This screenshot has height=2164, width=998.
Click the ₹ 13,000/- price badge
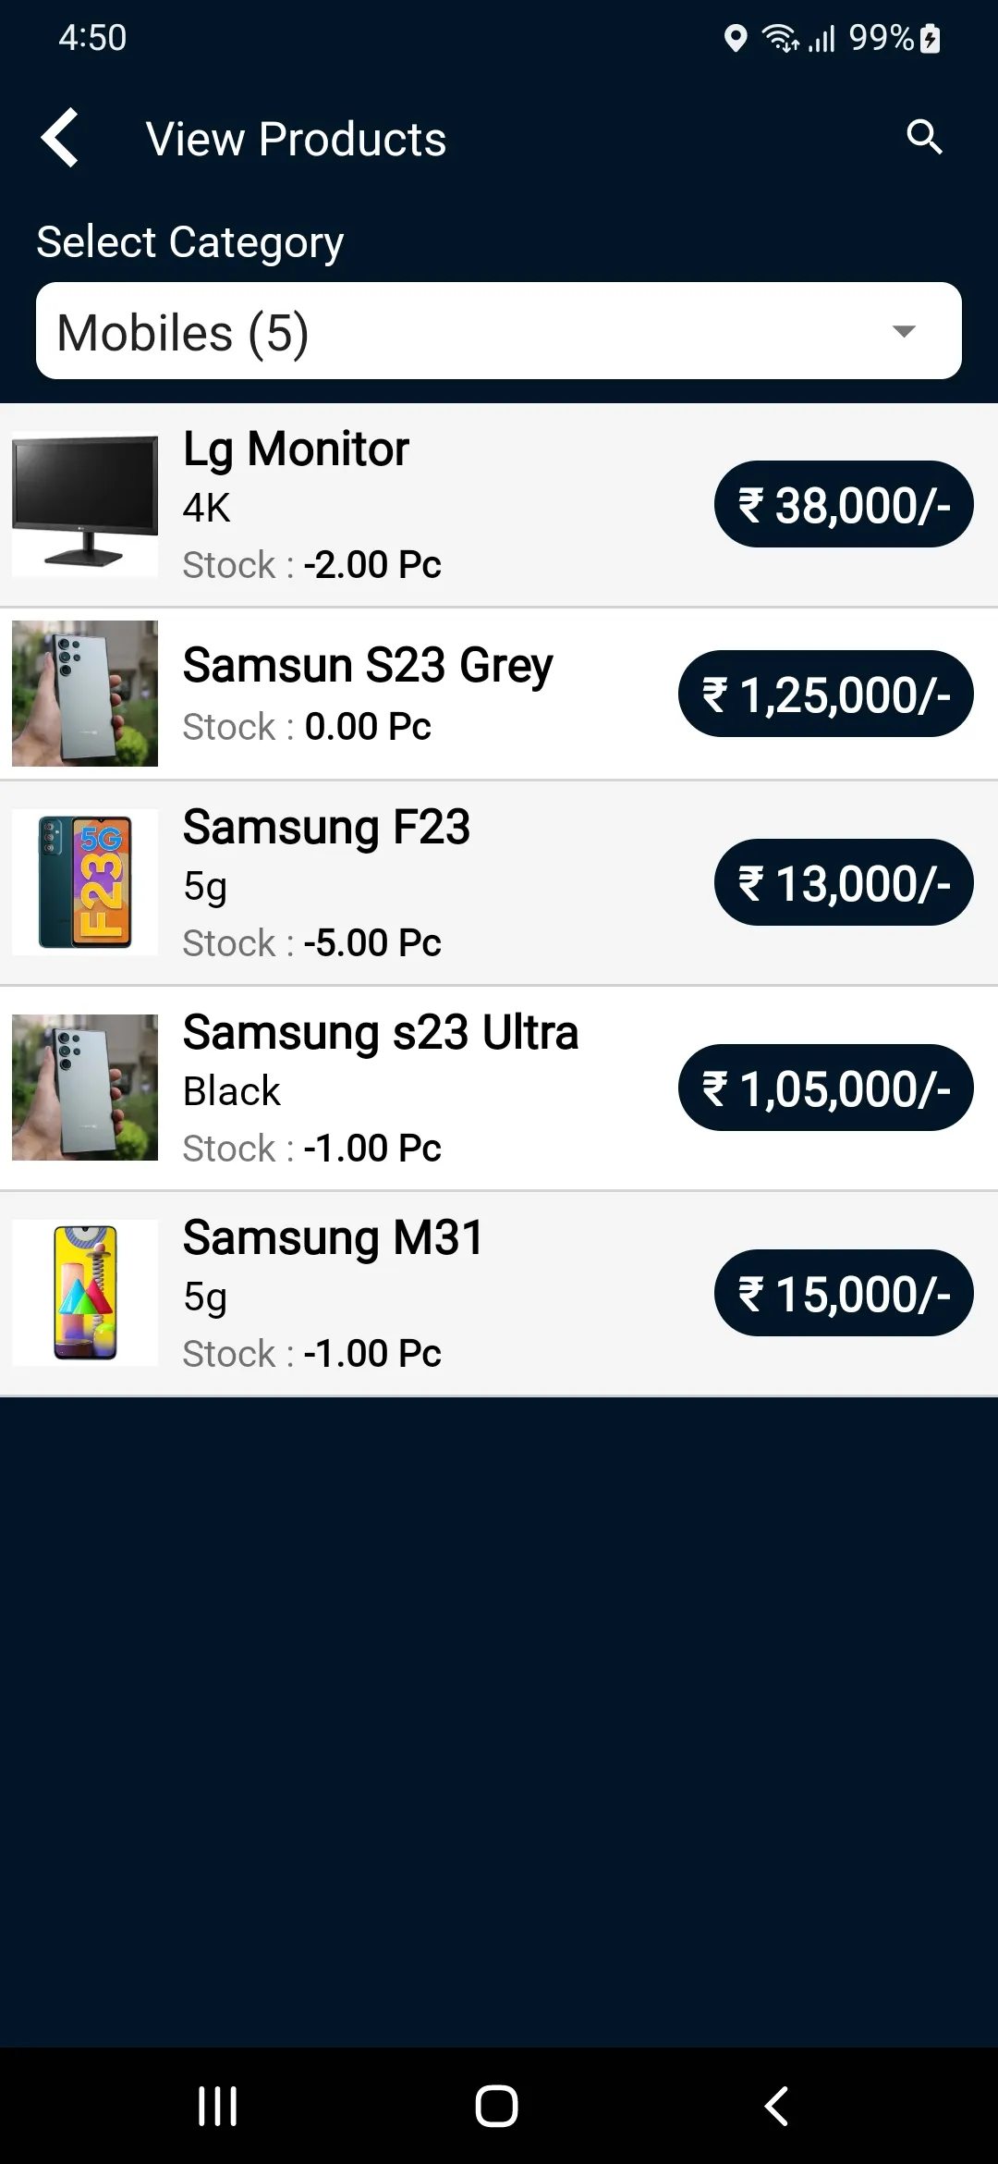pos(844,882)
